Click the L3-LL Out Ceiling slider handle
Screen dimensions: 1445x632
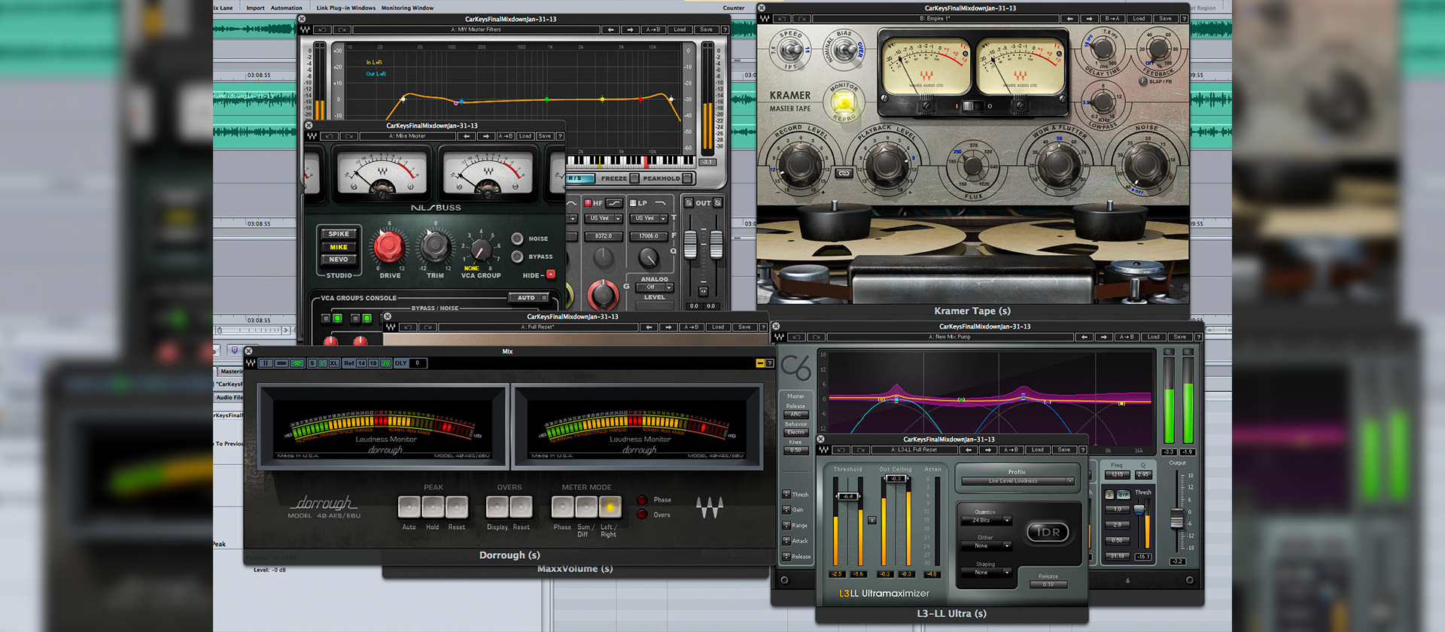click(x=895, y=479)
